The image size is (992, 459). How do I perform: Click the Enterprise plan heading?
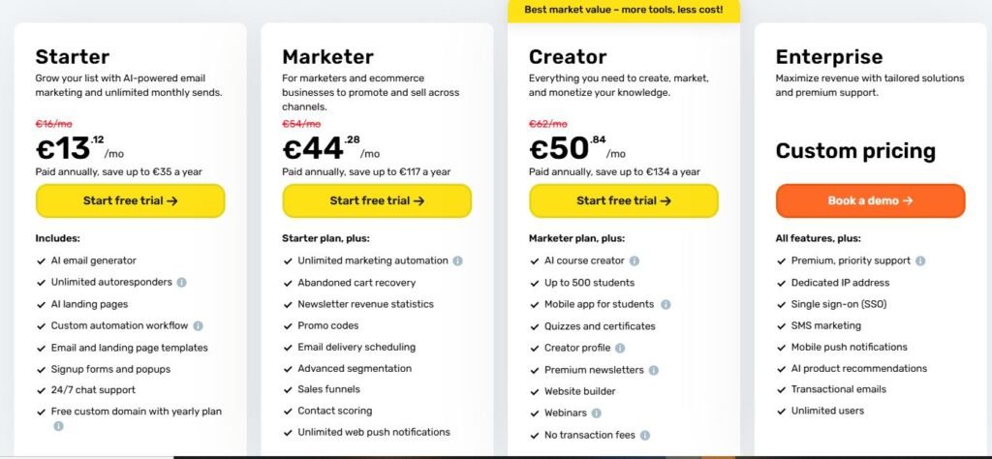point(828,57)
